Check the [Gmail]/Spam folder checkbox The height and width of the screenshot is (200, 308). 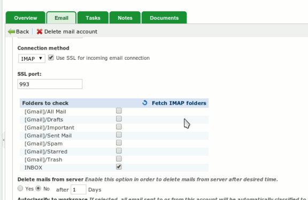click(119, 143)
